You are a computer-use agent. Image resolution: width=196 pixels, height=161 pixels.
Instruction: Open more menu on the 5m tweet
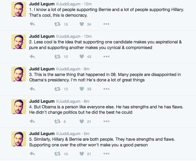click(x=106, y=154)
